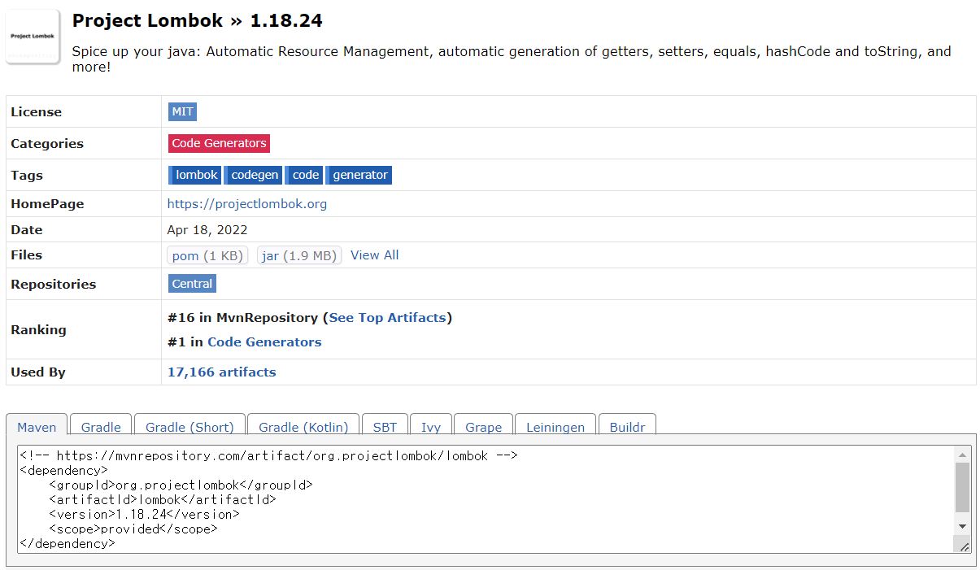This screenshot has height=570, width=980.
Task: Select the lombok tag
Action: 195,175
